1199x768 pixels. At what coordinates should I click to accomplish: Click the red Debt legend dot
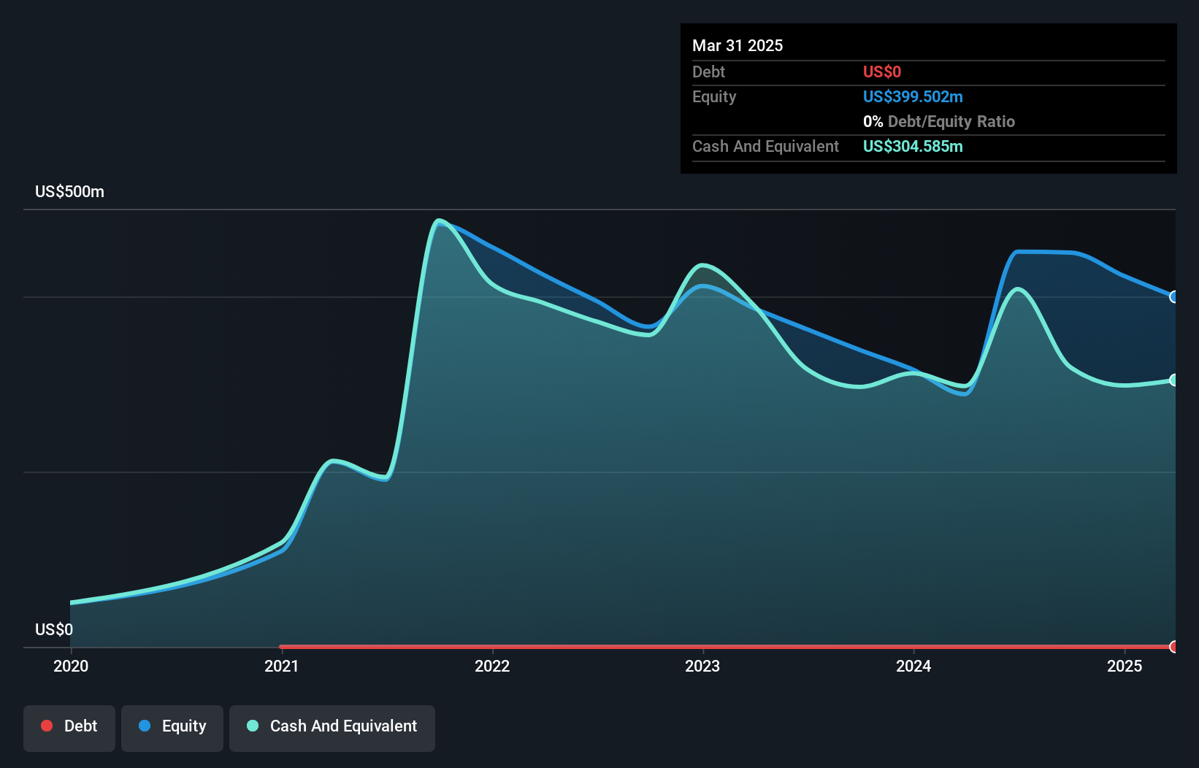point(47,726)
